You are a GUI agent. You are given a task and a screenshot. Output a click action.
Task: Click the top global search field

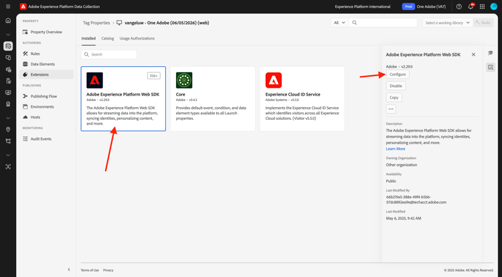(x=383, y=23)
